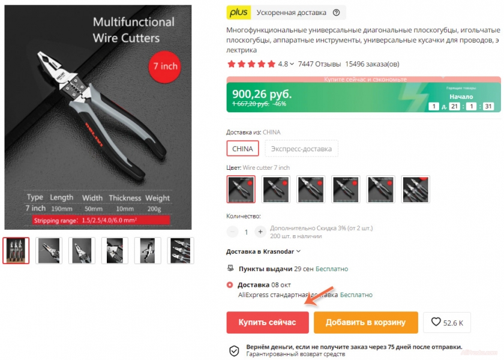Click the five-star rating icons

click(251, 64)
